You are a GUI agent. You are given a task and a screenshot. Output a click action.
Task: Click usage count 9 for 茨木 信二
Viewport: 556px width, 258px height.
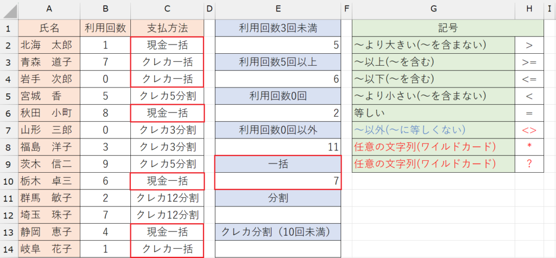point(105,164)
